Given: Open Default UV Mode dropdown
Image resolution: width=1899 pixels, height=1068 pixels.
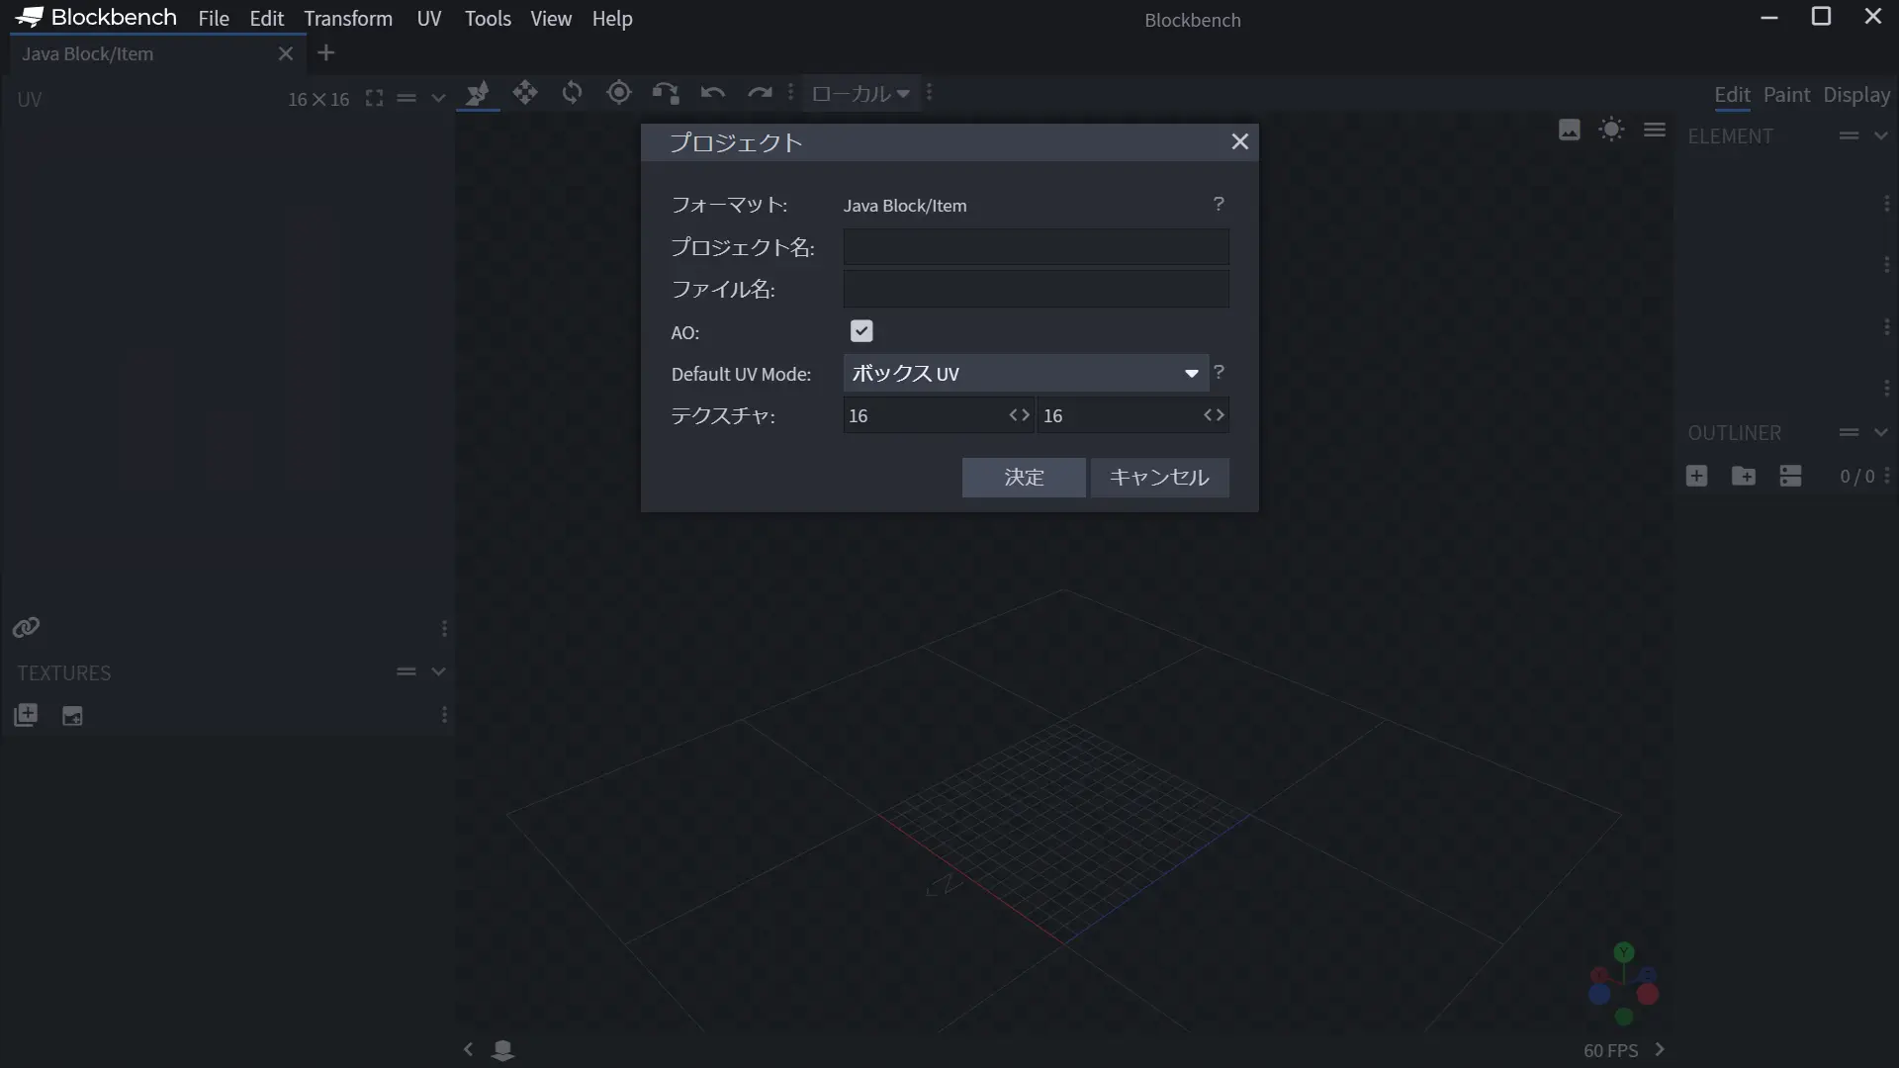Looking at the screenshot, I should [1026, 374].
